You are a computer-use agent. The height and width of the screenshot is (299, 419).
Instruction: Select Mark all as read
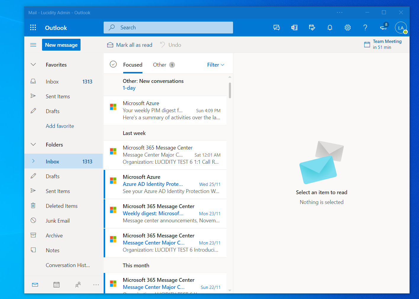coord(130,45)
